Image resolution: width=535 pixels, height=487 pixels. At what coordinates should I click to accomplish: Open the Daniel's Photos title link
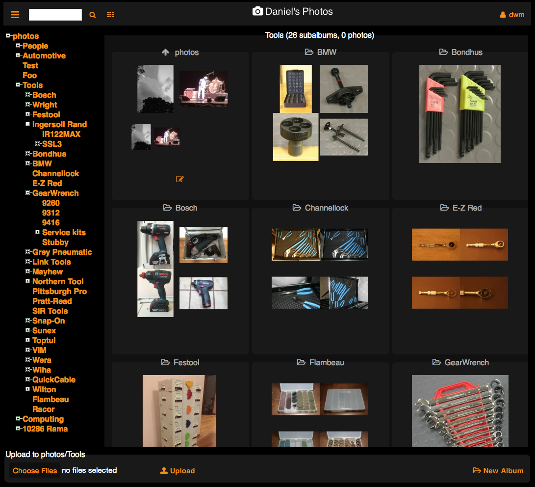tap(299, 11)
